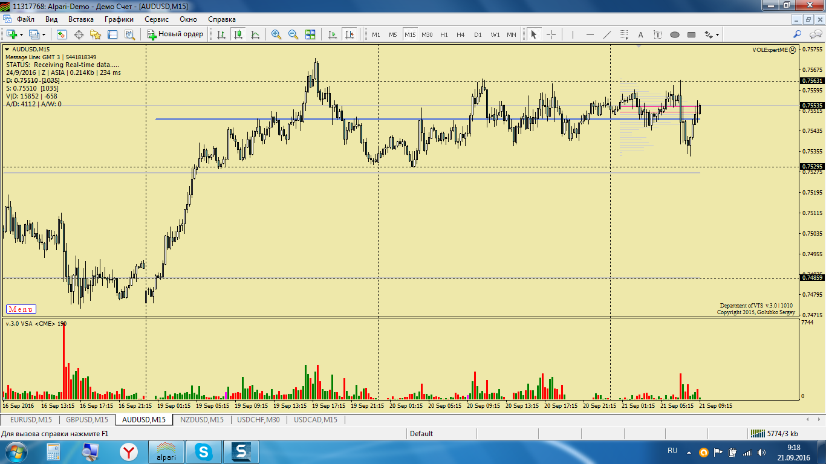Select the Rectangle drawing tool
This screenshot has height=464, width=826.
[x=691, y=34]
